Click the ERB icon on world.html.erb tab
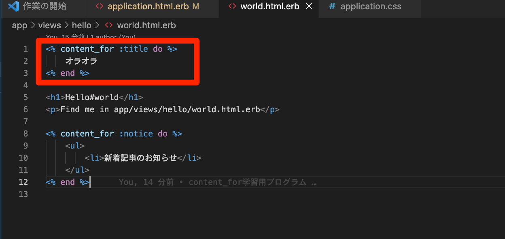The height and width of the screenshot is (239, 505). point(233,6)
